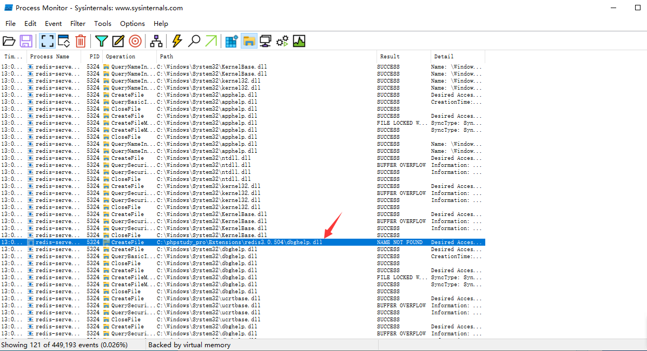
Task: Open the Help menu
Action: coord(161,23)
